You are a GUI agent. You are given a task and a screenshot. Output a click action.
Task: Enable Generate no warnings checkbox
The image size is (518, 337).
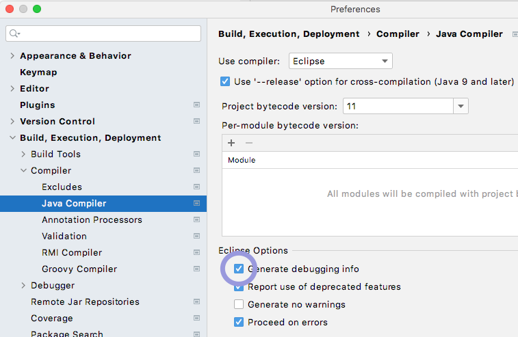tap(239, 305)
